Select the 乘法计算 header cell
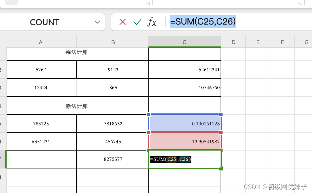312x193 pixels. [x=77, y=52]
